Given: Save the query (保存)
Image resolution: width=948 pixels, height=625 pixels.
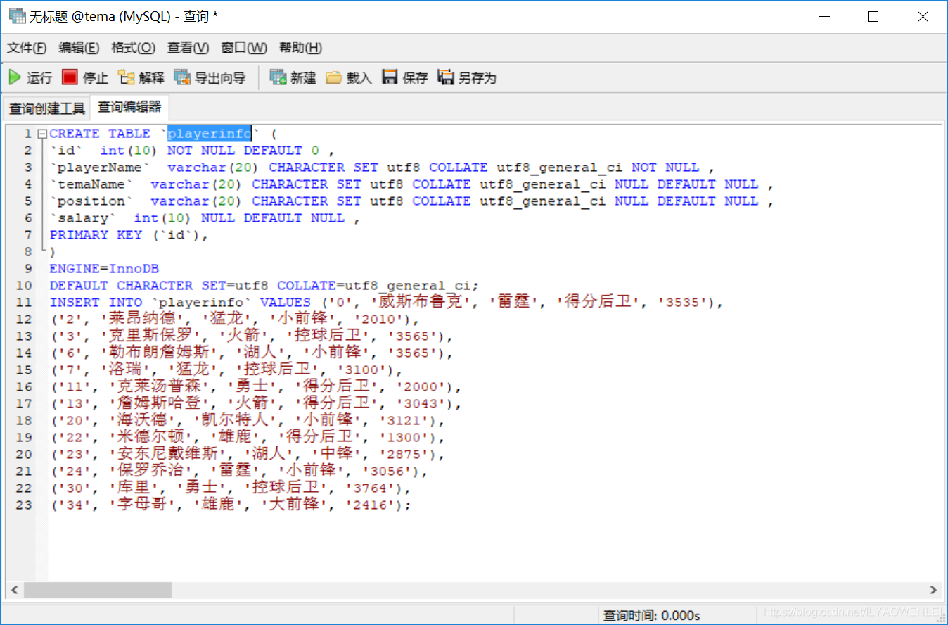Looking at the screenshot, I should [x=405, y=77].
